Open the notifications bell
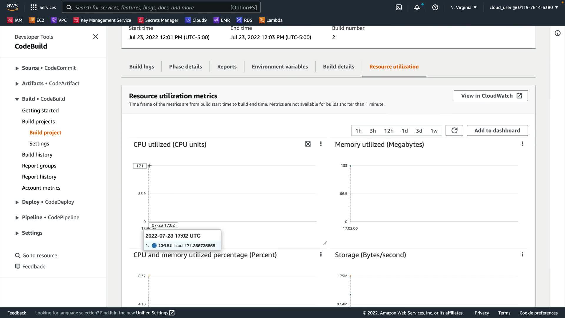Viewport: 565px width, 318px height. [x=417, y=7]
